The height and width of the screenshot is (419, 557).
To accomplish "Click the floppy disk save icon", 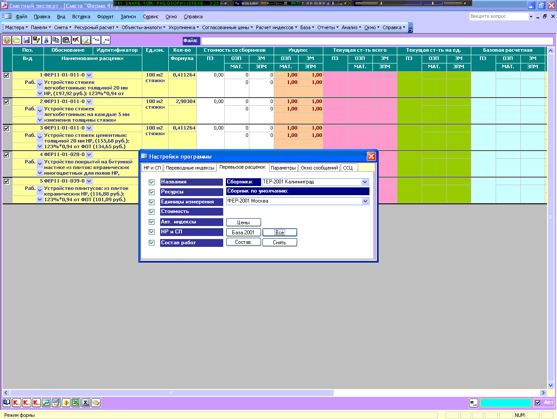I will point(27,40).
